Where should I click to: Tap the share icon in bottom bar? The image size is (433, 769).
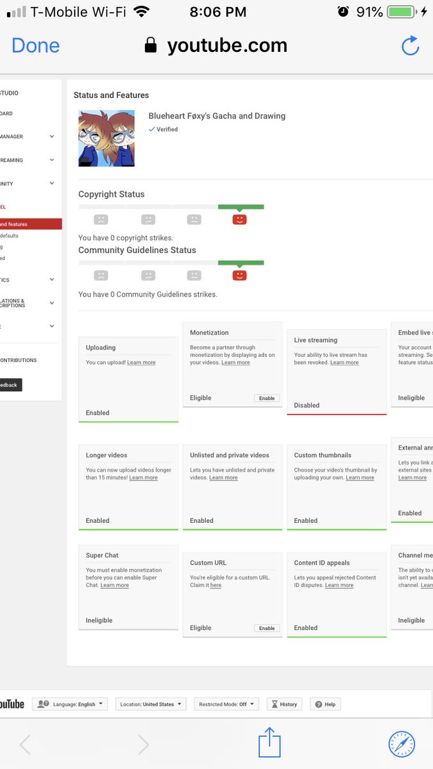point(270,743)
